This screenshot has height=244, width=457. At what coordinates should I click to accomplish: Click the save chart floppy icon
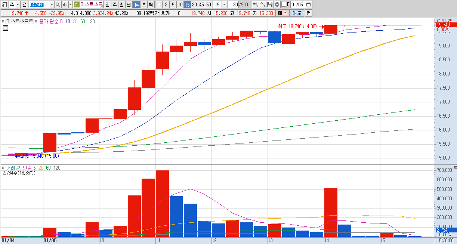tap(270, 4)
